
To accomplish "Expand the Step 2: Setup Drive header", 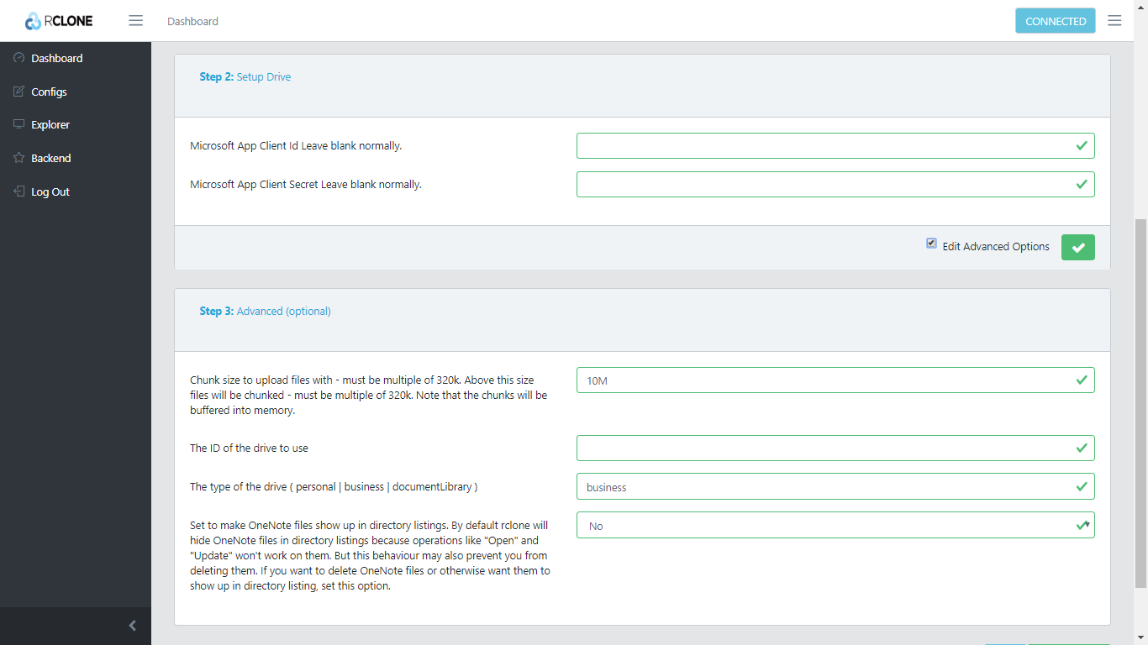I will 245,77.
